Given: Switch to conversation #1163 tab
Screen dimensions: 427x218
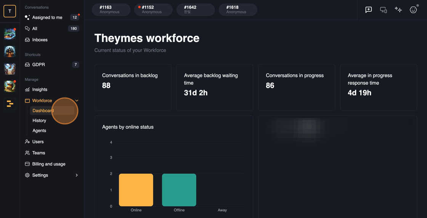Looking at the screenshot, I should pos(111,10).
